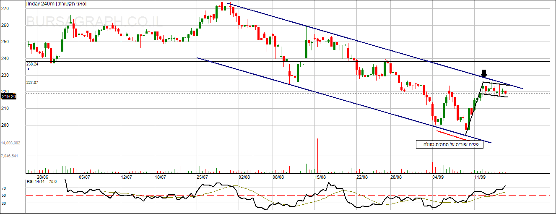This screenshot has height=214, width=556.
Task: Select the 250 price axis label
Action: coord(5,42)
